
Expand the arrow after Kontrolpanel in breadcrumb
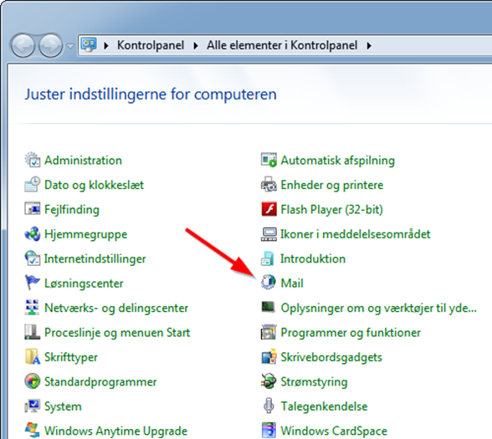pos(196,46)
